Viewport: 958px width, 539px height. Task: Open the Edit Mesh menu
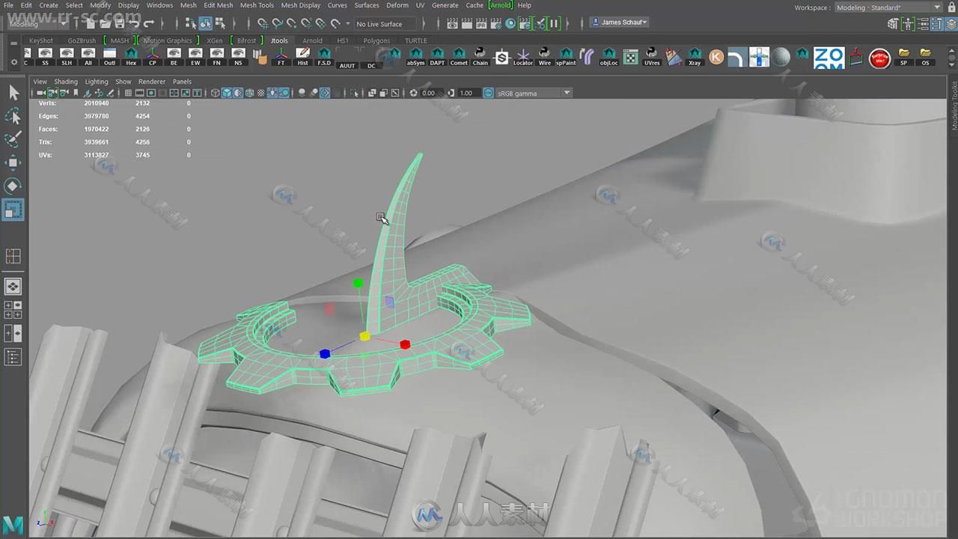click(219, 5)
